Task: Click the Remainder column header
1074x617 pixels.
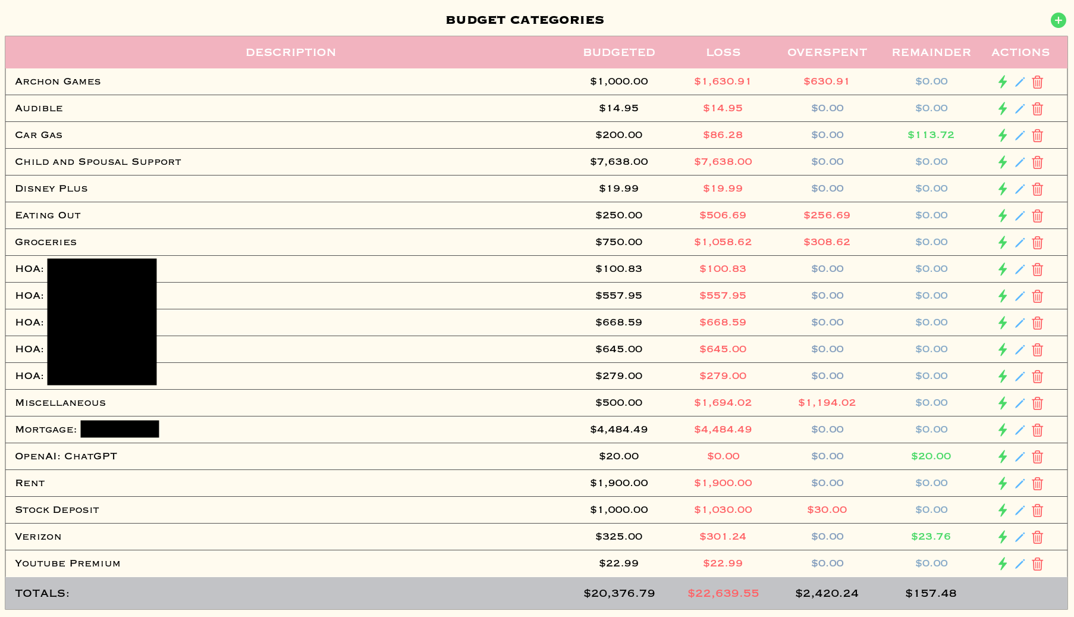Action: (x=931, y=52)
